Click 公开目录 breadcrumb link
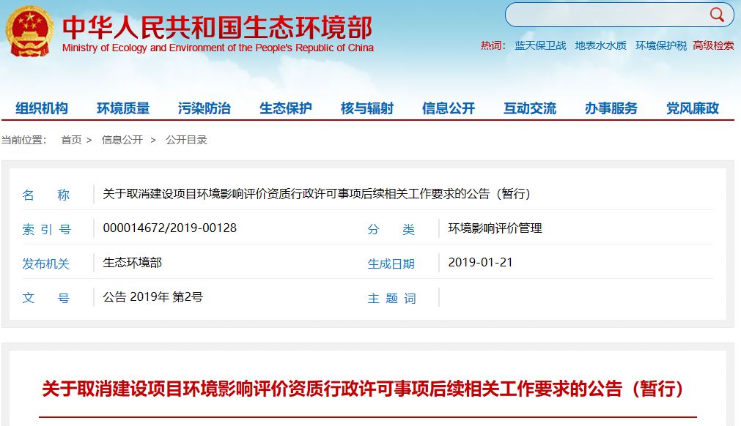Image resolution: width=741 pixels, height=426 pixels. coord(186,140)
